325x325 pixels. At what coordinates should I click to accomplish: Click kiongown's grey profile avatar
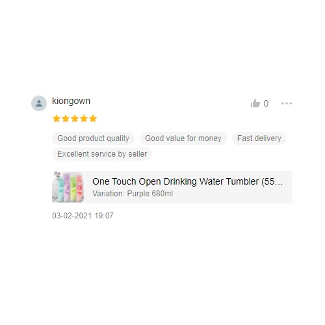pyautogui.click(x=39, y=103)
